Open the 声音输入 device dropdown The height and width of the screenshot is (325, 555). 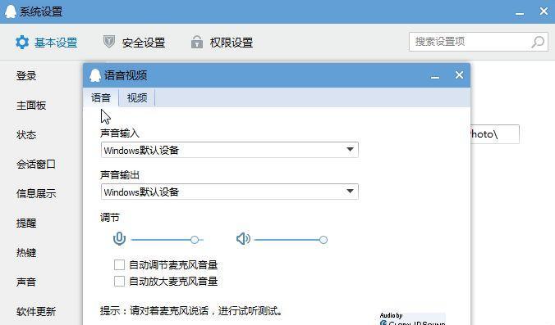tap(230, 150)
